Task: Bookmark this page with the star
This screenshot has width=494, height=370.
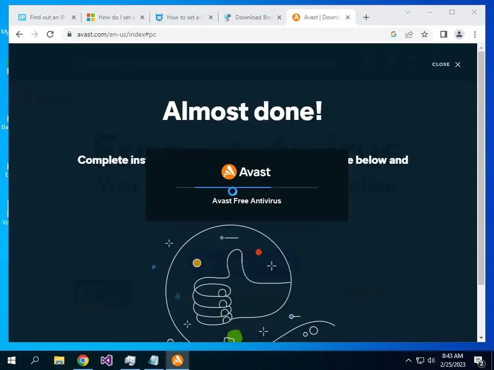Action: (425, 34)
